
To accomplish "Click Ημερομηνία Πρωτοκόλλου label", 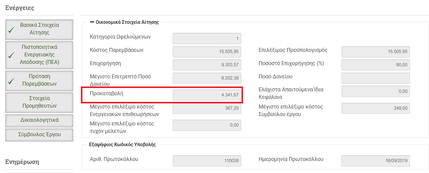I will coord(291,159).
